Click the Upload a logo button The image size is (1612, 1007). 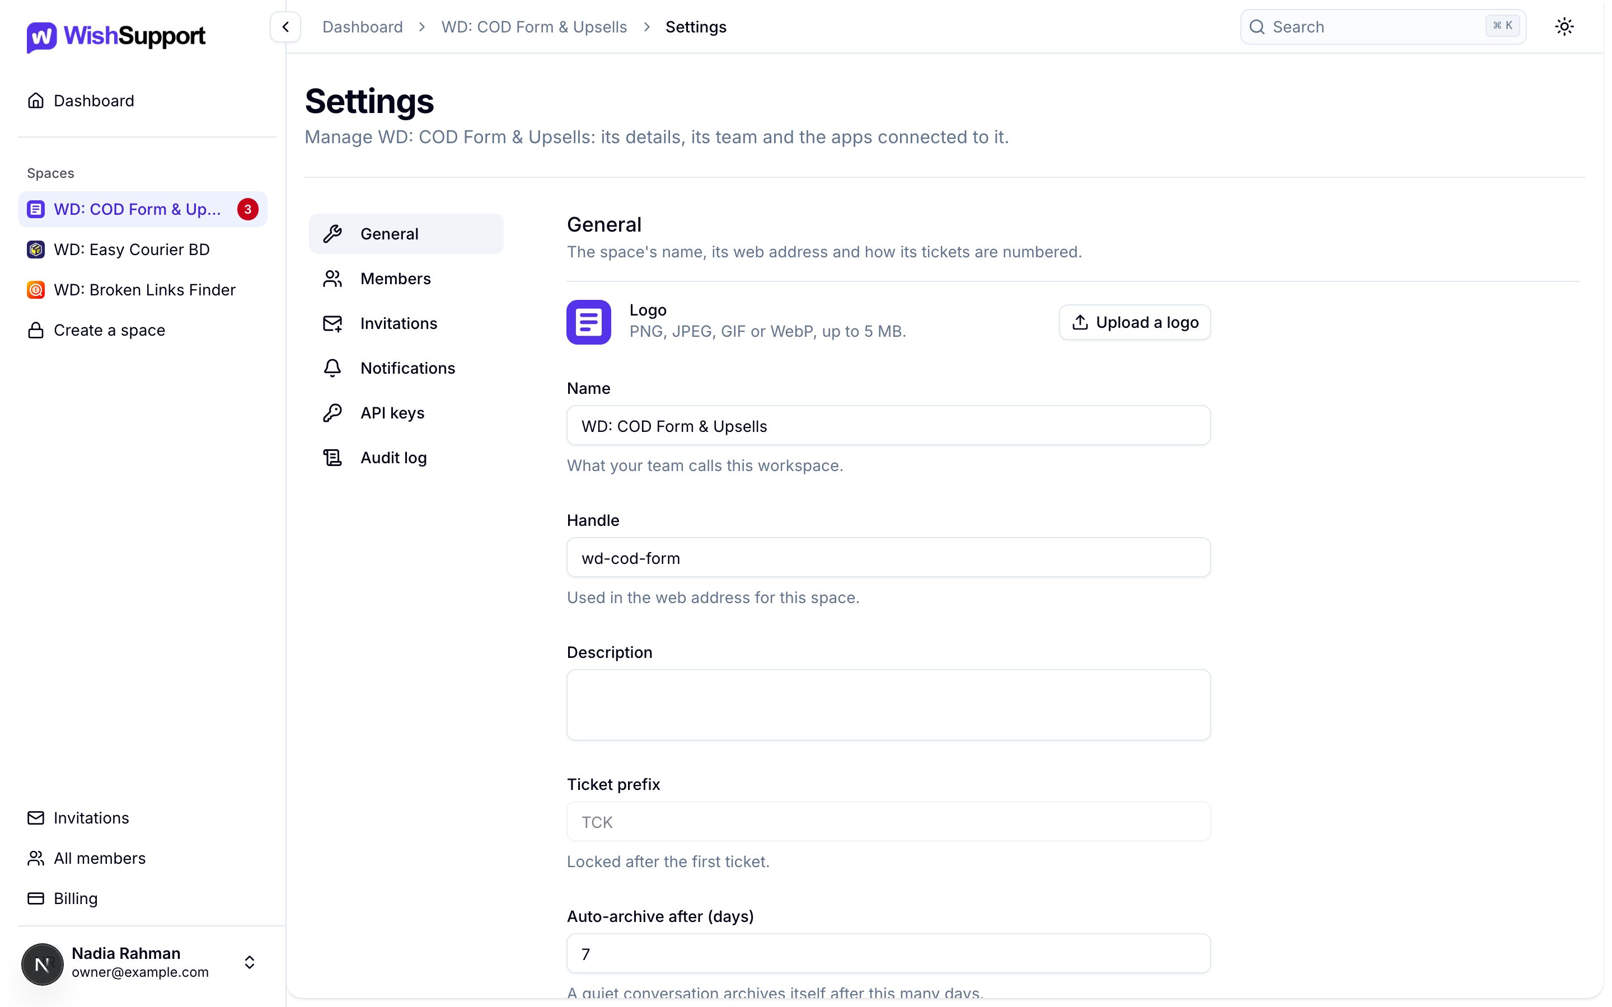click(x=1135, y=322)
